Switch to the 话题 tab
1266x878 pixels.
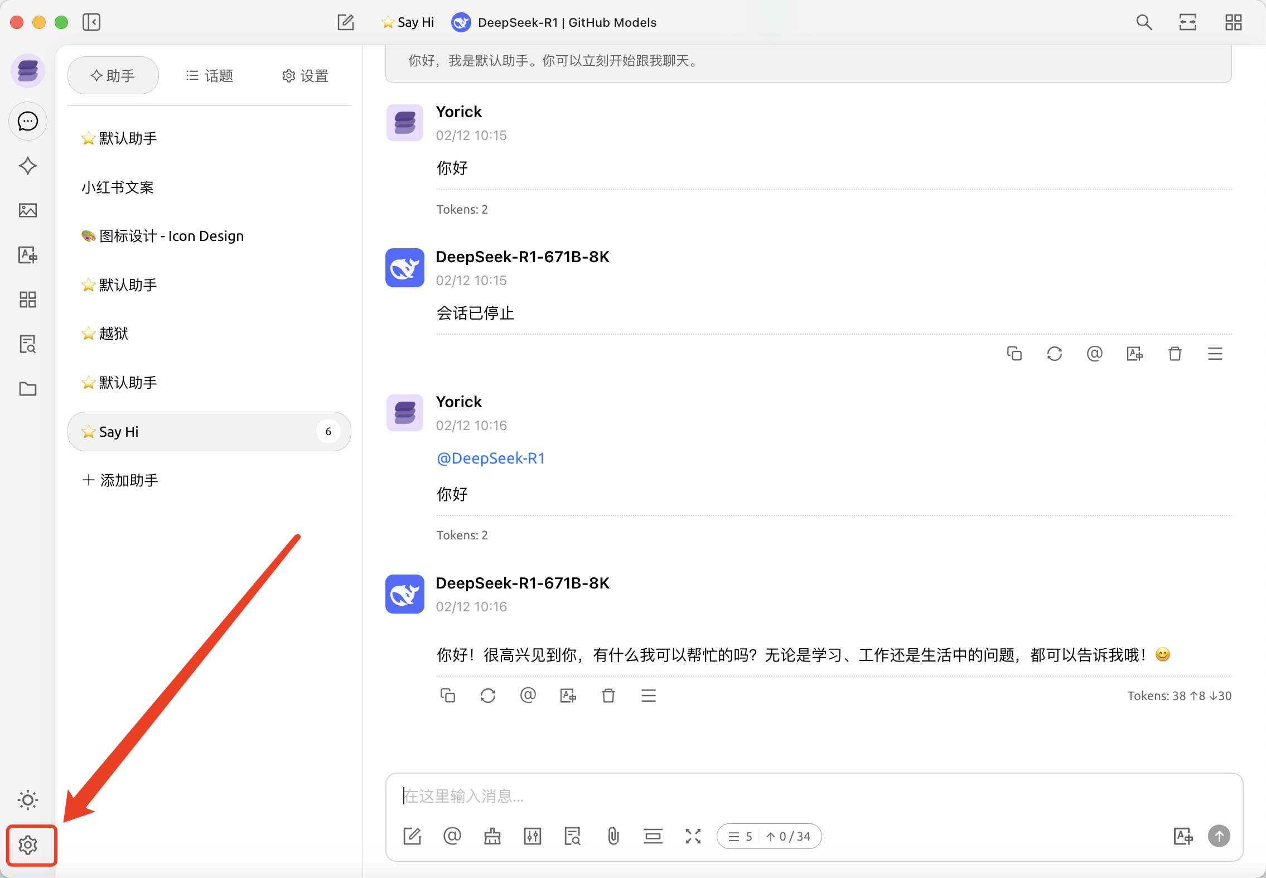[210, 76]
